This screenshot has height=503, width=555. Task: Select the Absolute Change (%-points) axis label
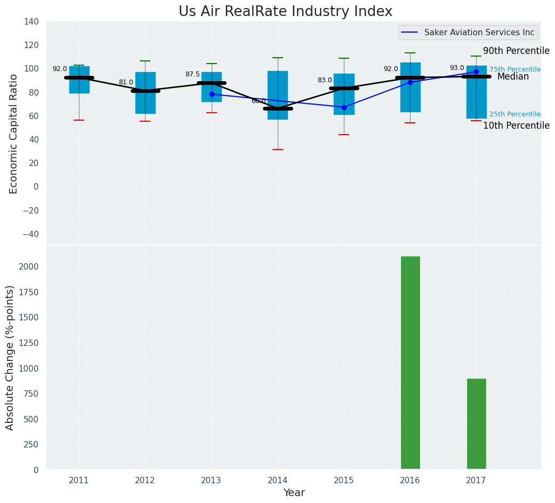(x=10, y=357)
